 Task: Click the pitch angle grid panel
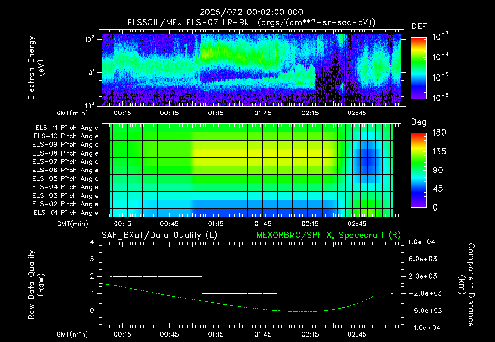point(251,170)
